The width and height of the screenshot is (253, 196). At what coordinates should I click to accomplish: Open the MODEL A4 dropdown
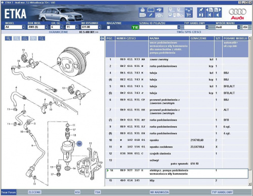pos(23,27)
